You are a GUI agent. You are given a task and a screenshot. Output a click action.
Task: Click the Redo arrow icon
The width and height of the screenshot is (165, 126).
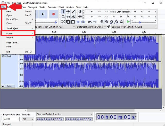95,22
